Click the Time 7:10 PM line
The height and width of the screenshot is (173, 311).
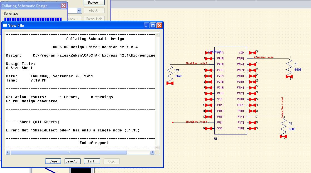click(x=26, y=80)
